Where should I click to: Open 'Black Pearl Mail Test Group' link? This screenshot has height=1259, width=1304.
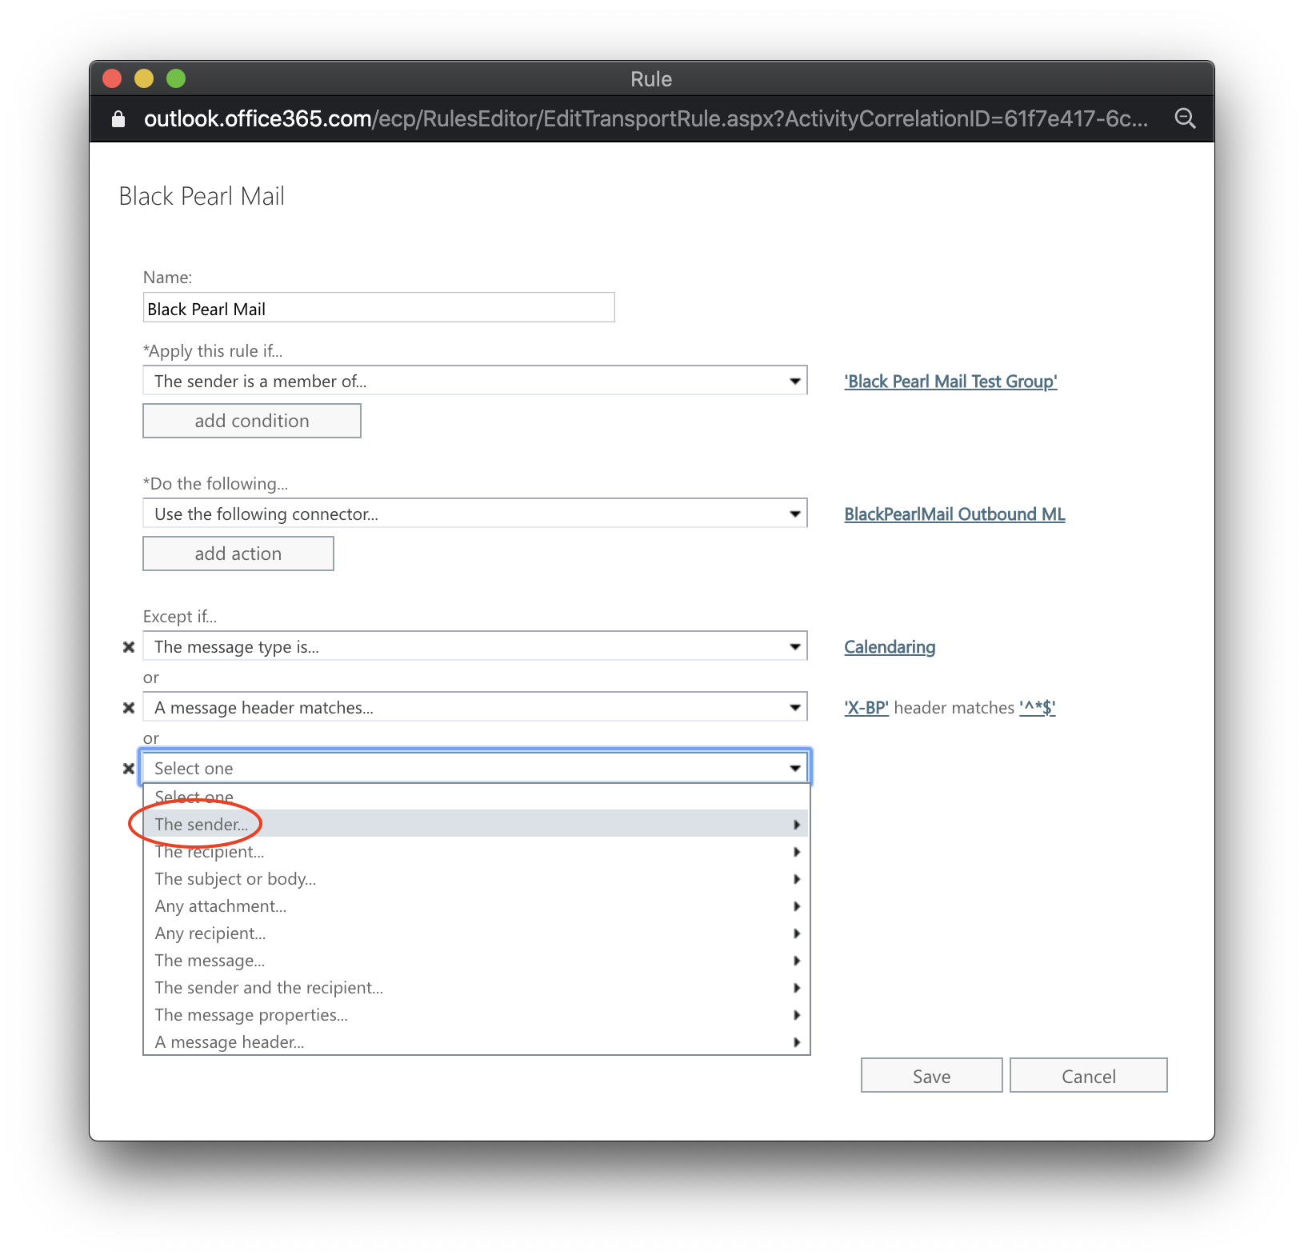(951, 382)
